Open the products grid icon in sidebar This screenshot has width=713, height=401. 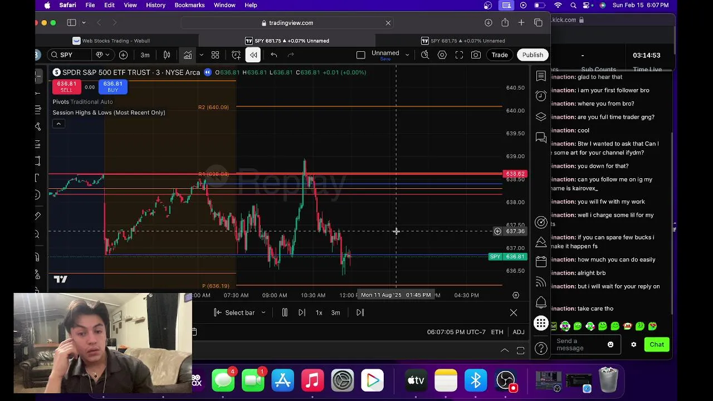tap(541, 324)
